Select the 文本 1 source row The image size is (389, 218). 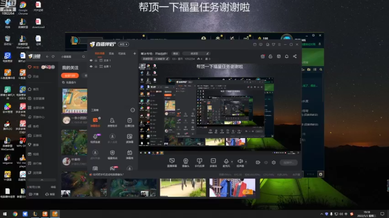point(113,60)
